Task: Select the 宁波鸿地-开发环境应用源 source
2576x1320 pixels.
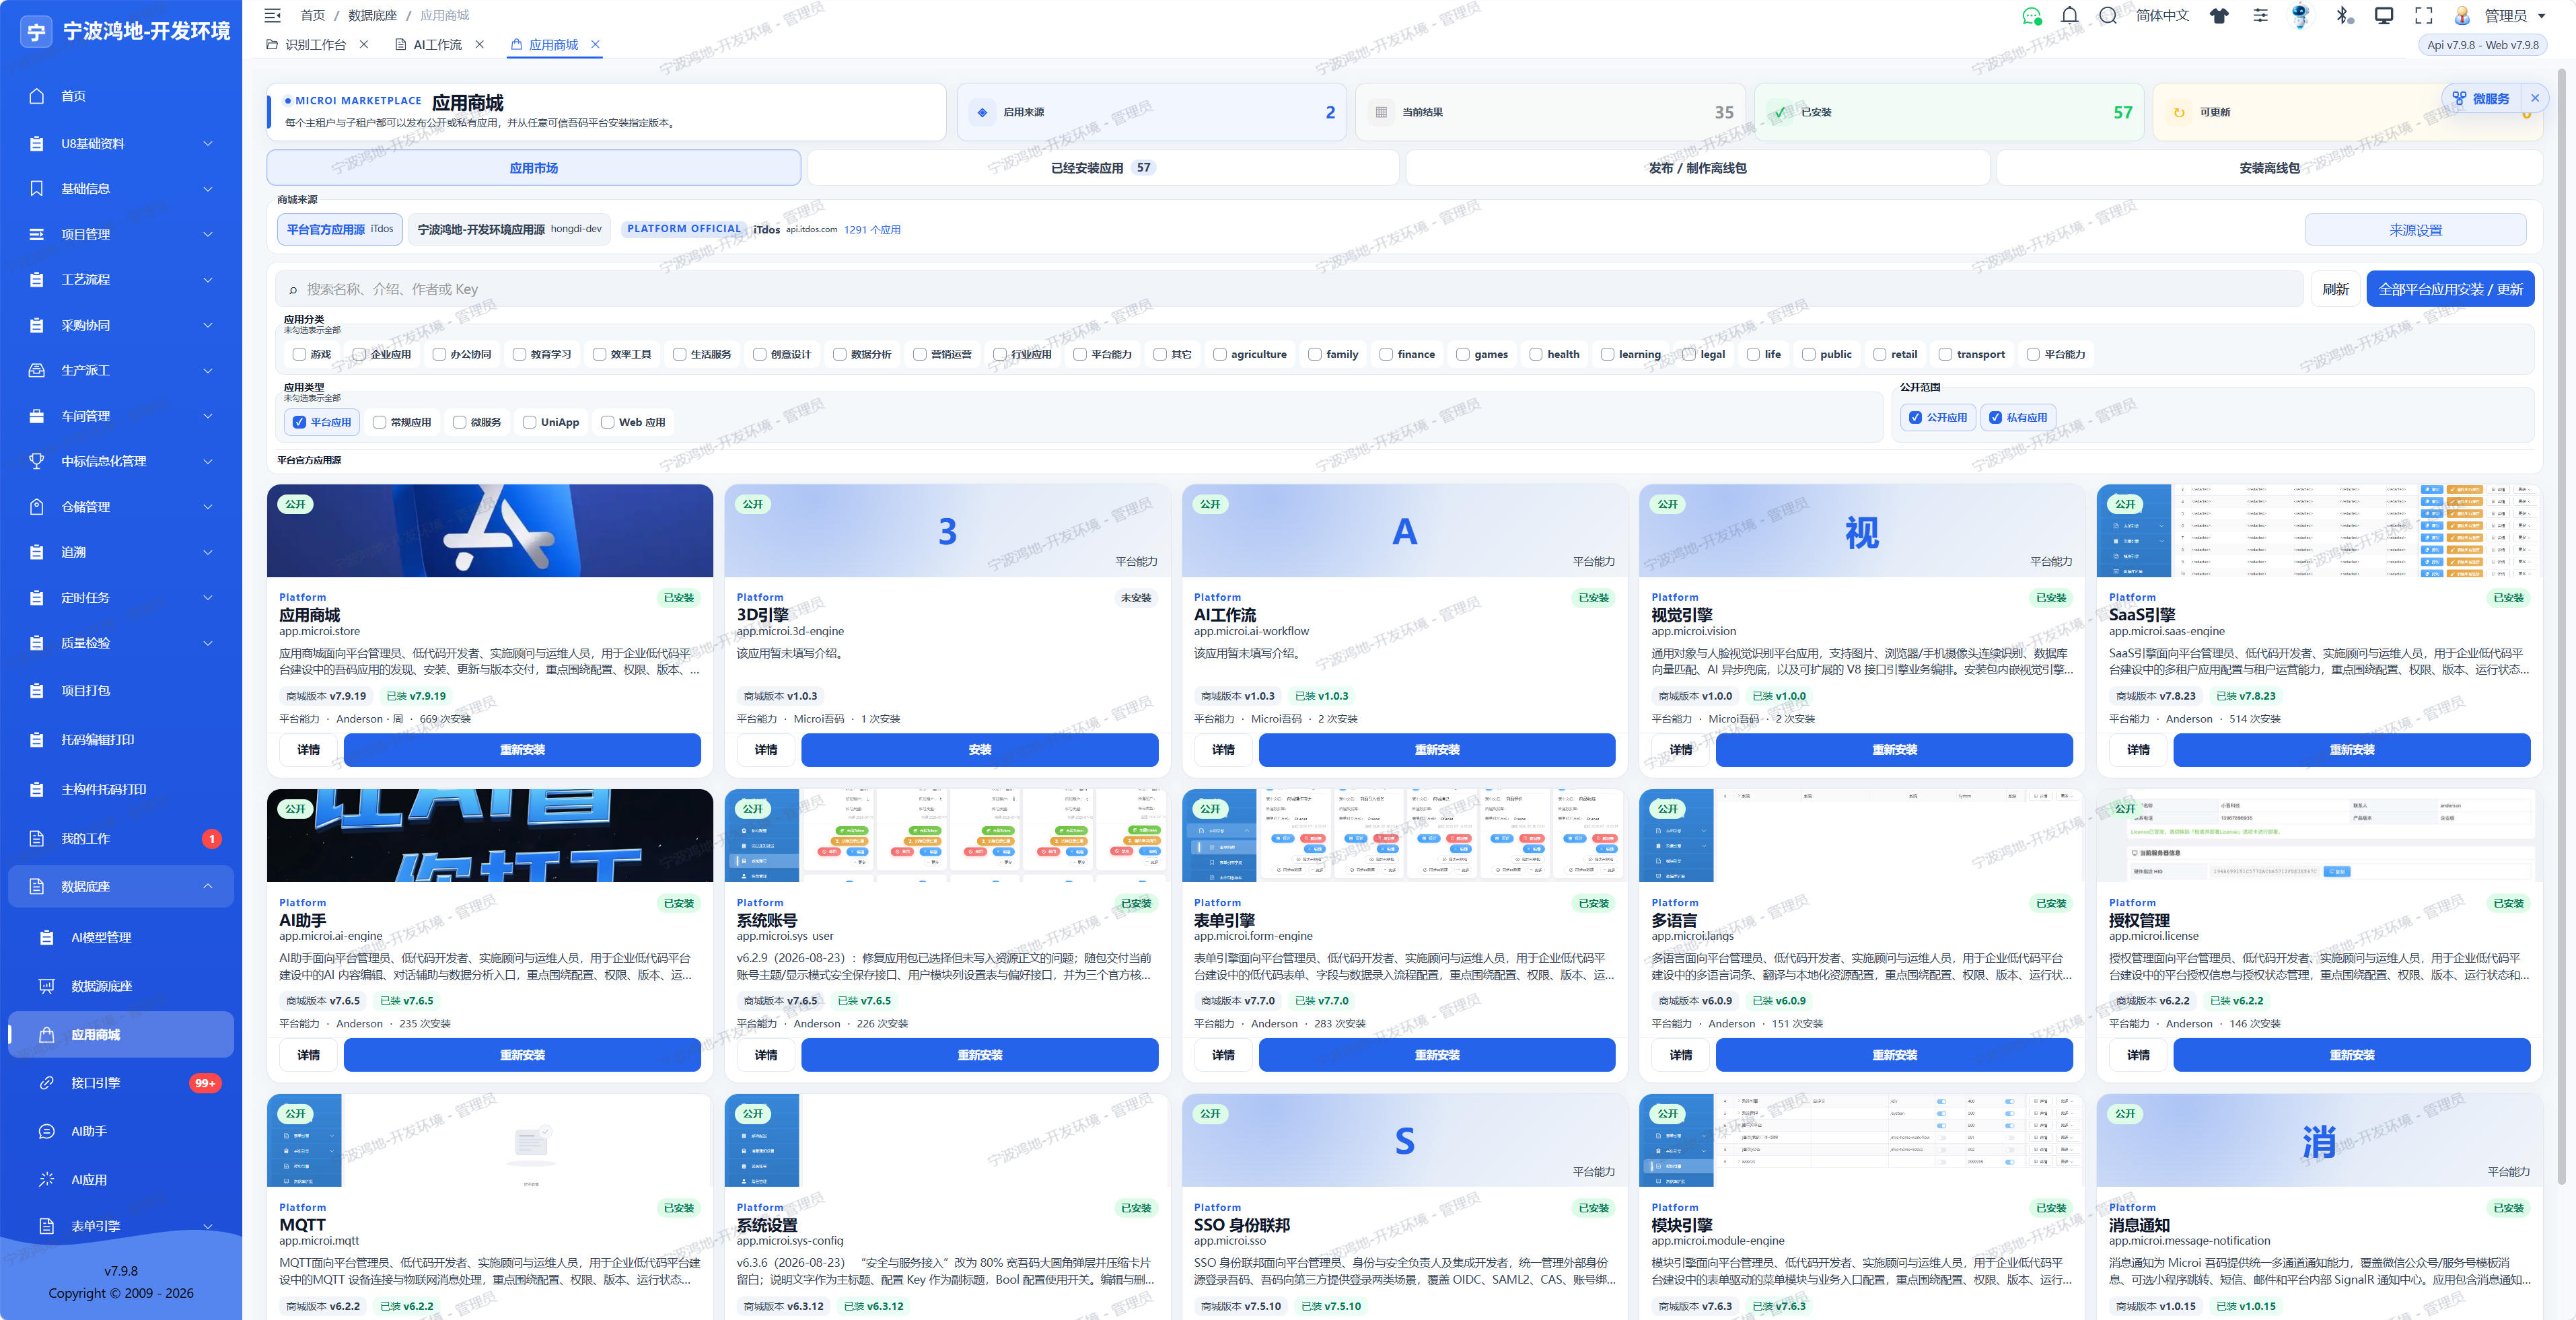Action: (509, 229)
